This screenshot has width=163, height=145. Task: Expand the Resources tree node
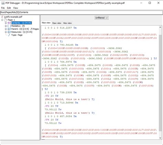pyautogui.click(x=6, y=32)
